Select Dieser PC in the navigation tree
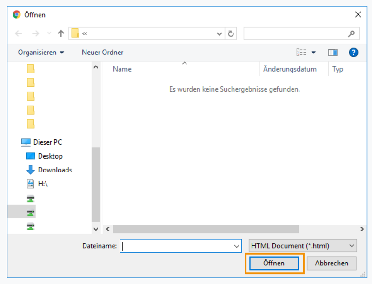The width and height of the screenshot is (372, 284). tap(47, 142)
